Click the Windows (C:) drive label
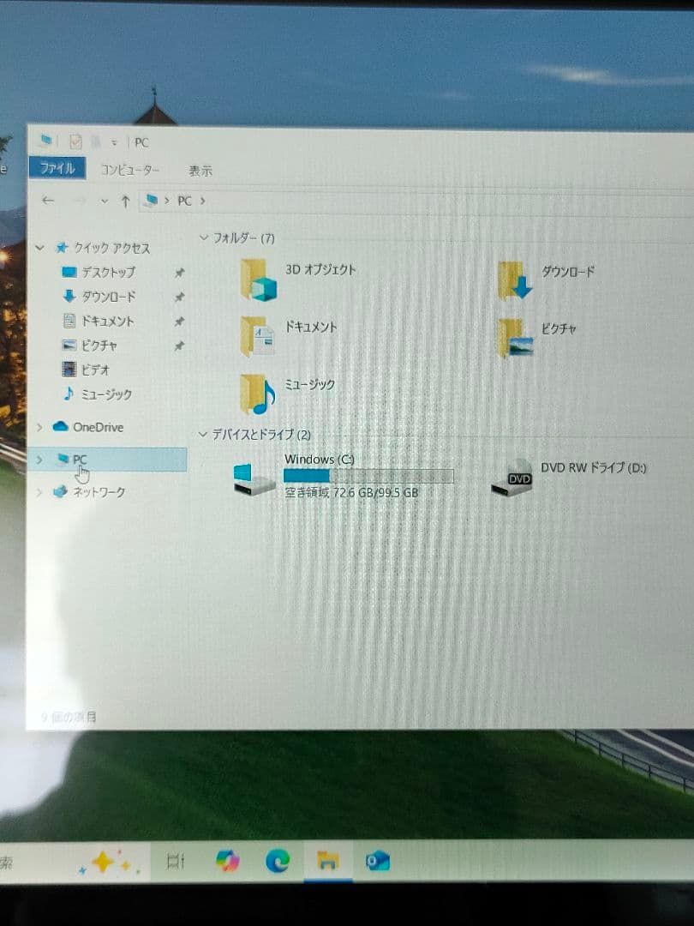The width and height of the screenshot is (694, 926). [320, 459]
